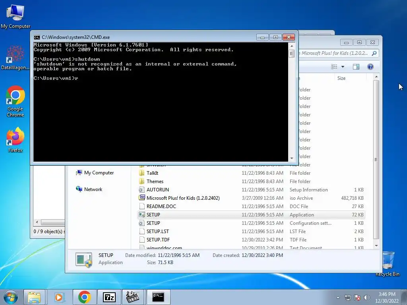
Task: Change your view icon in Explorer
Action: (x=334, y=67)
